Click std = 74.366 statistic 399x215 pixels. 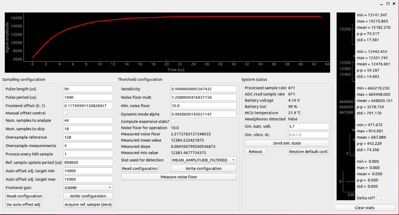pyautogui.click(x=368, y=150)
